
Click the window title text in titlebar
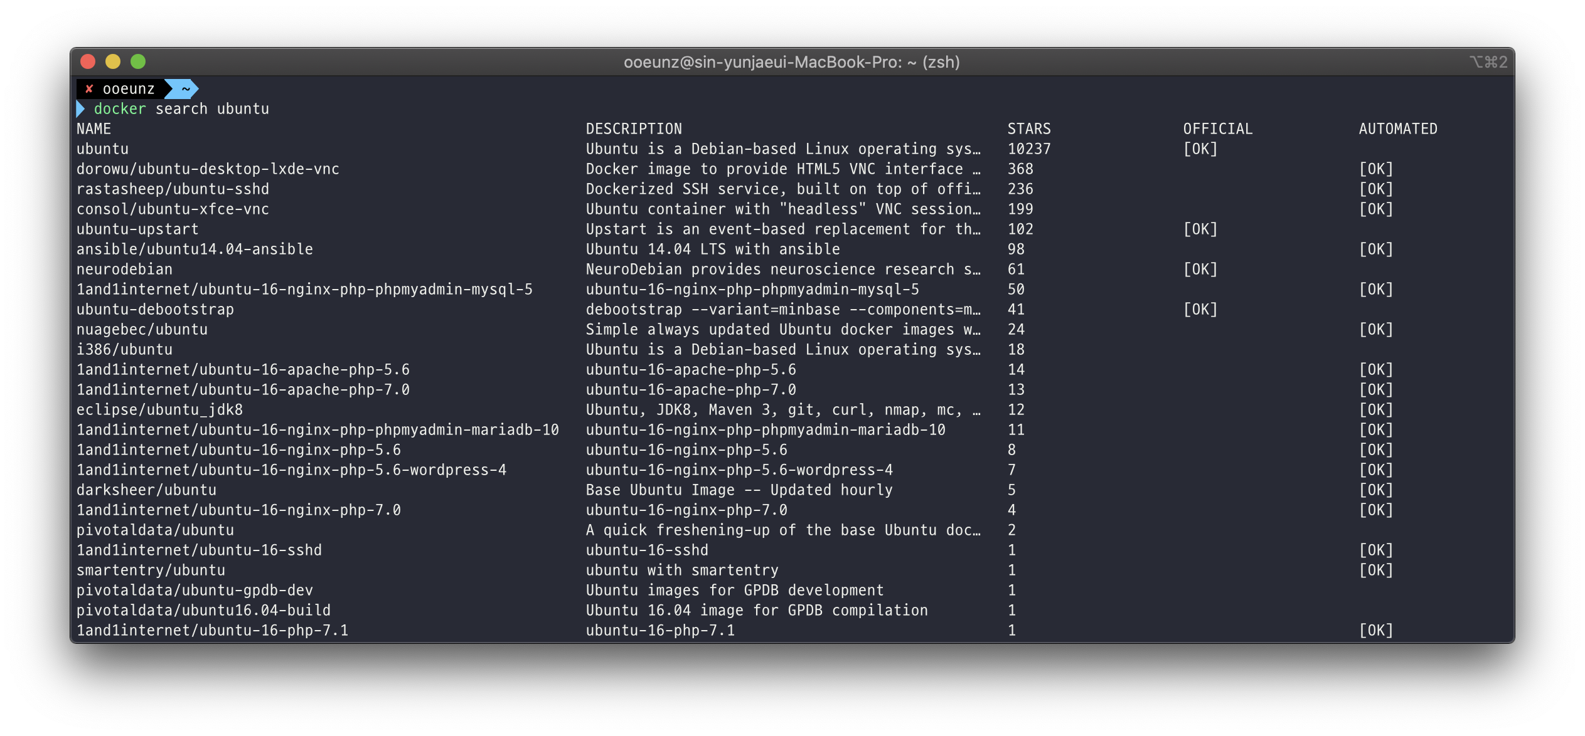791,62
